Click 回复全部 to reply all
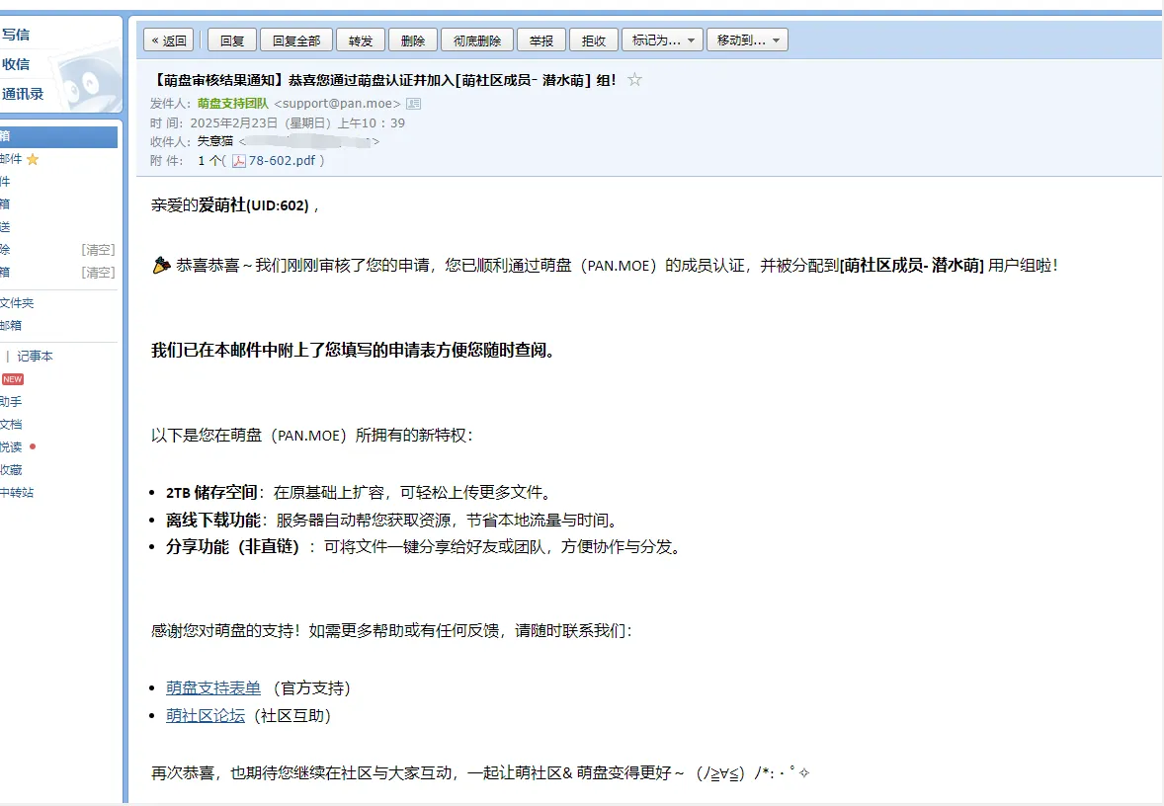Viewport: 1164px width, 806px height. [296, 40]
